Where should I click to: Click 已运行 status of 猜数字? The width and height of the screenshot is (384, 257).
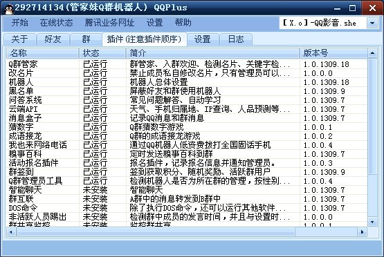point(95,127)
